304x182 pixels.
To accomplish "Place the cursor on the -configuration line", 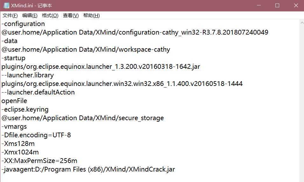I will (23, 24).
